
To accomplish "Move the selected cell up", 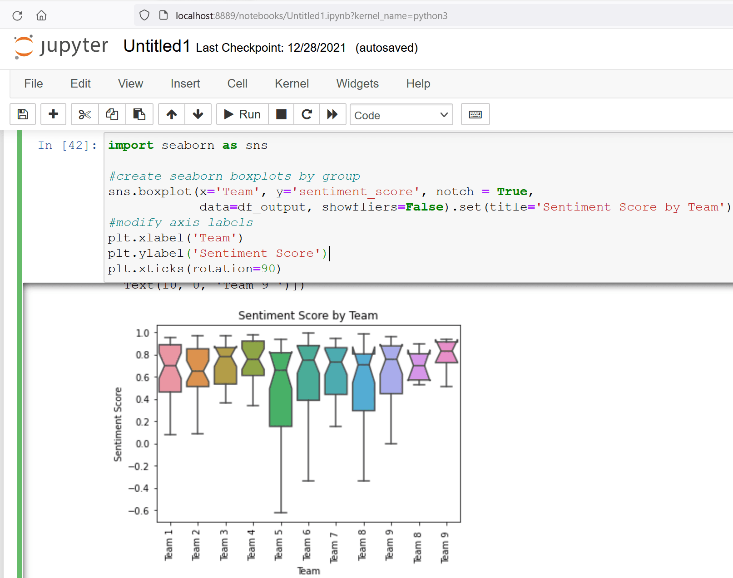I will pos(171,114).
